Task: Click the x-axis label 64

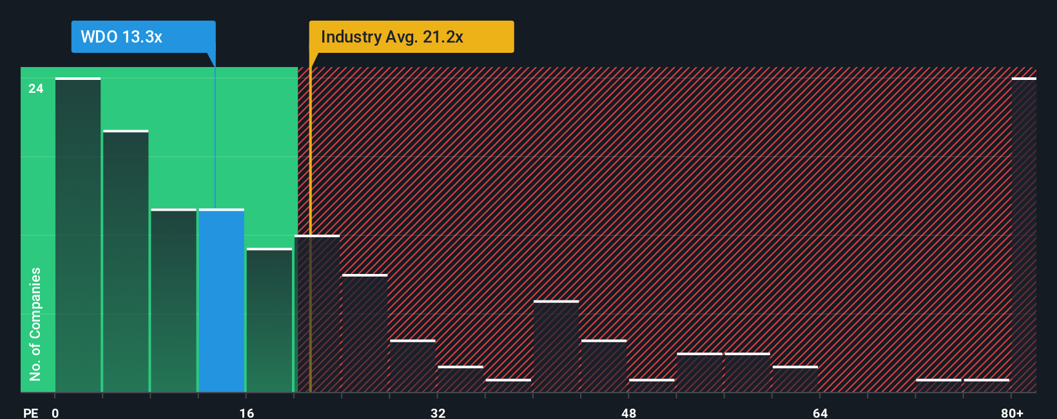Action: tap(820, 413)
